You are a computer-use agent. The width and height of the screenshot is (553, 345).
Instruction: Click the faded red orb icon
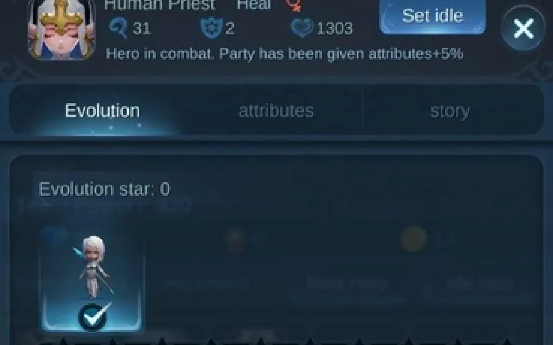(x=235, y=239)
